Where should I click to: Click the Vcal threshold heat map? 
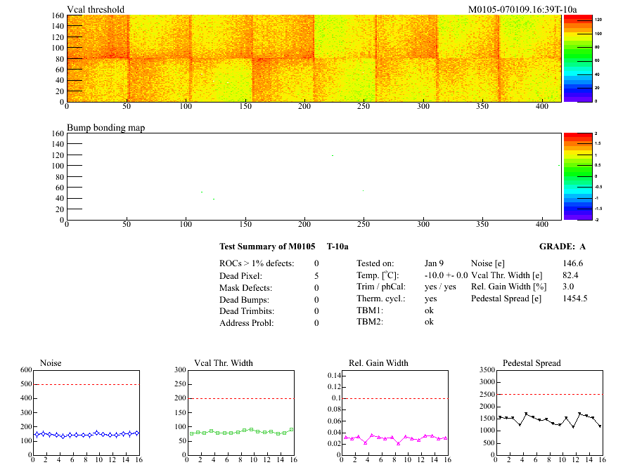(x=313, y=58)
